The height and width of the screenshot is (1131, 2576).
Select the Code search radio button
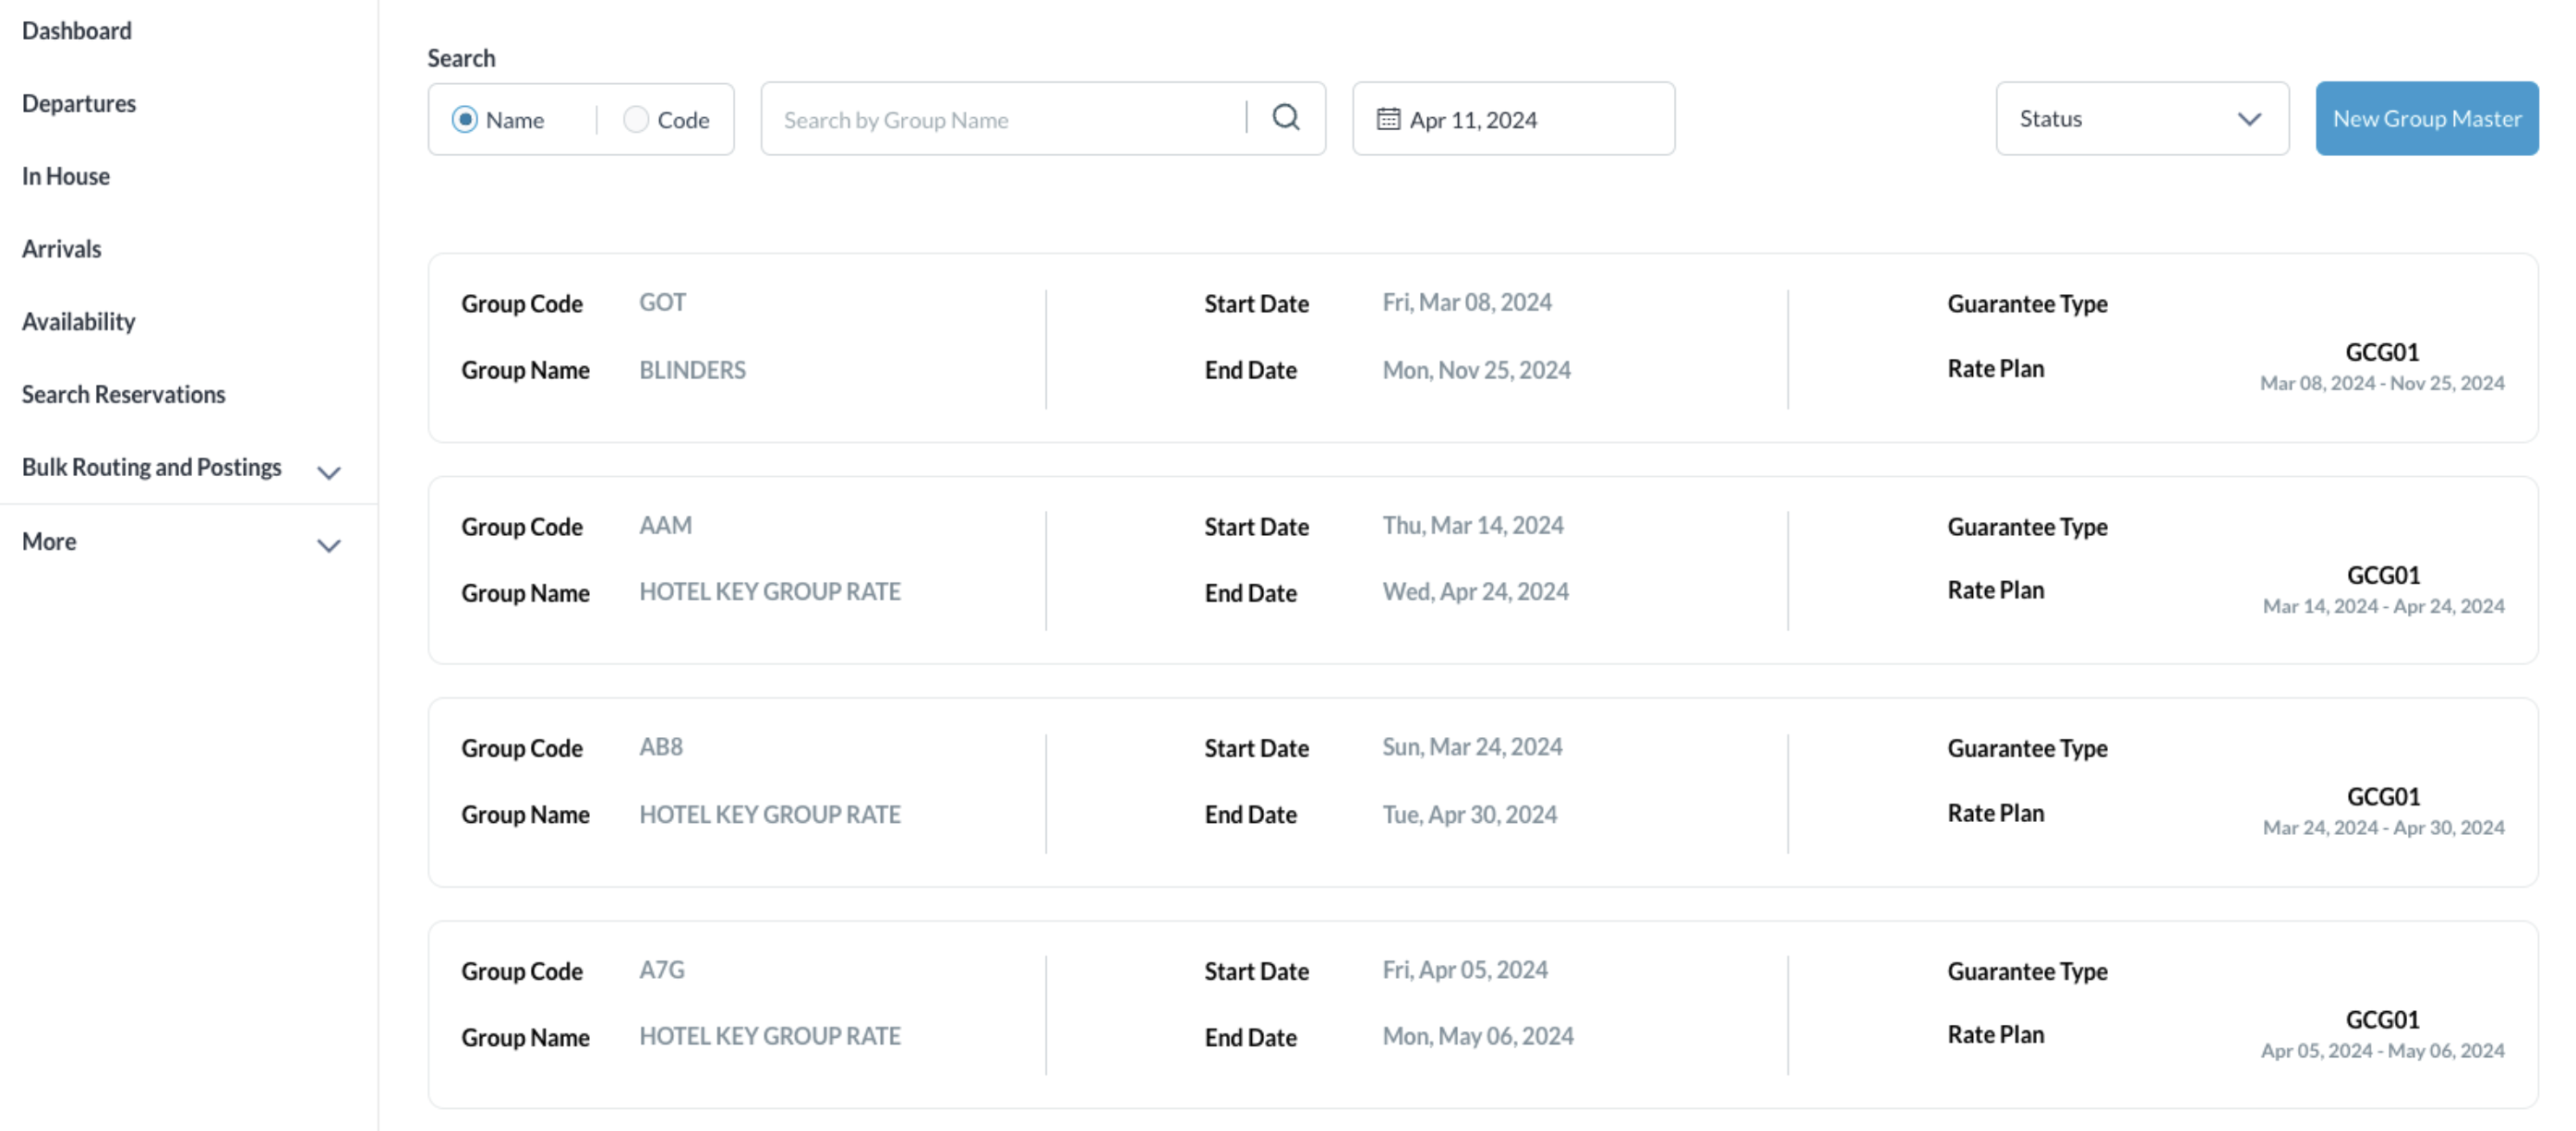[x=635, y=118]
